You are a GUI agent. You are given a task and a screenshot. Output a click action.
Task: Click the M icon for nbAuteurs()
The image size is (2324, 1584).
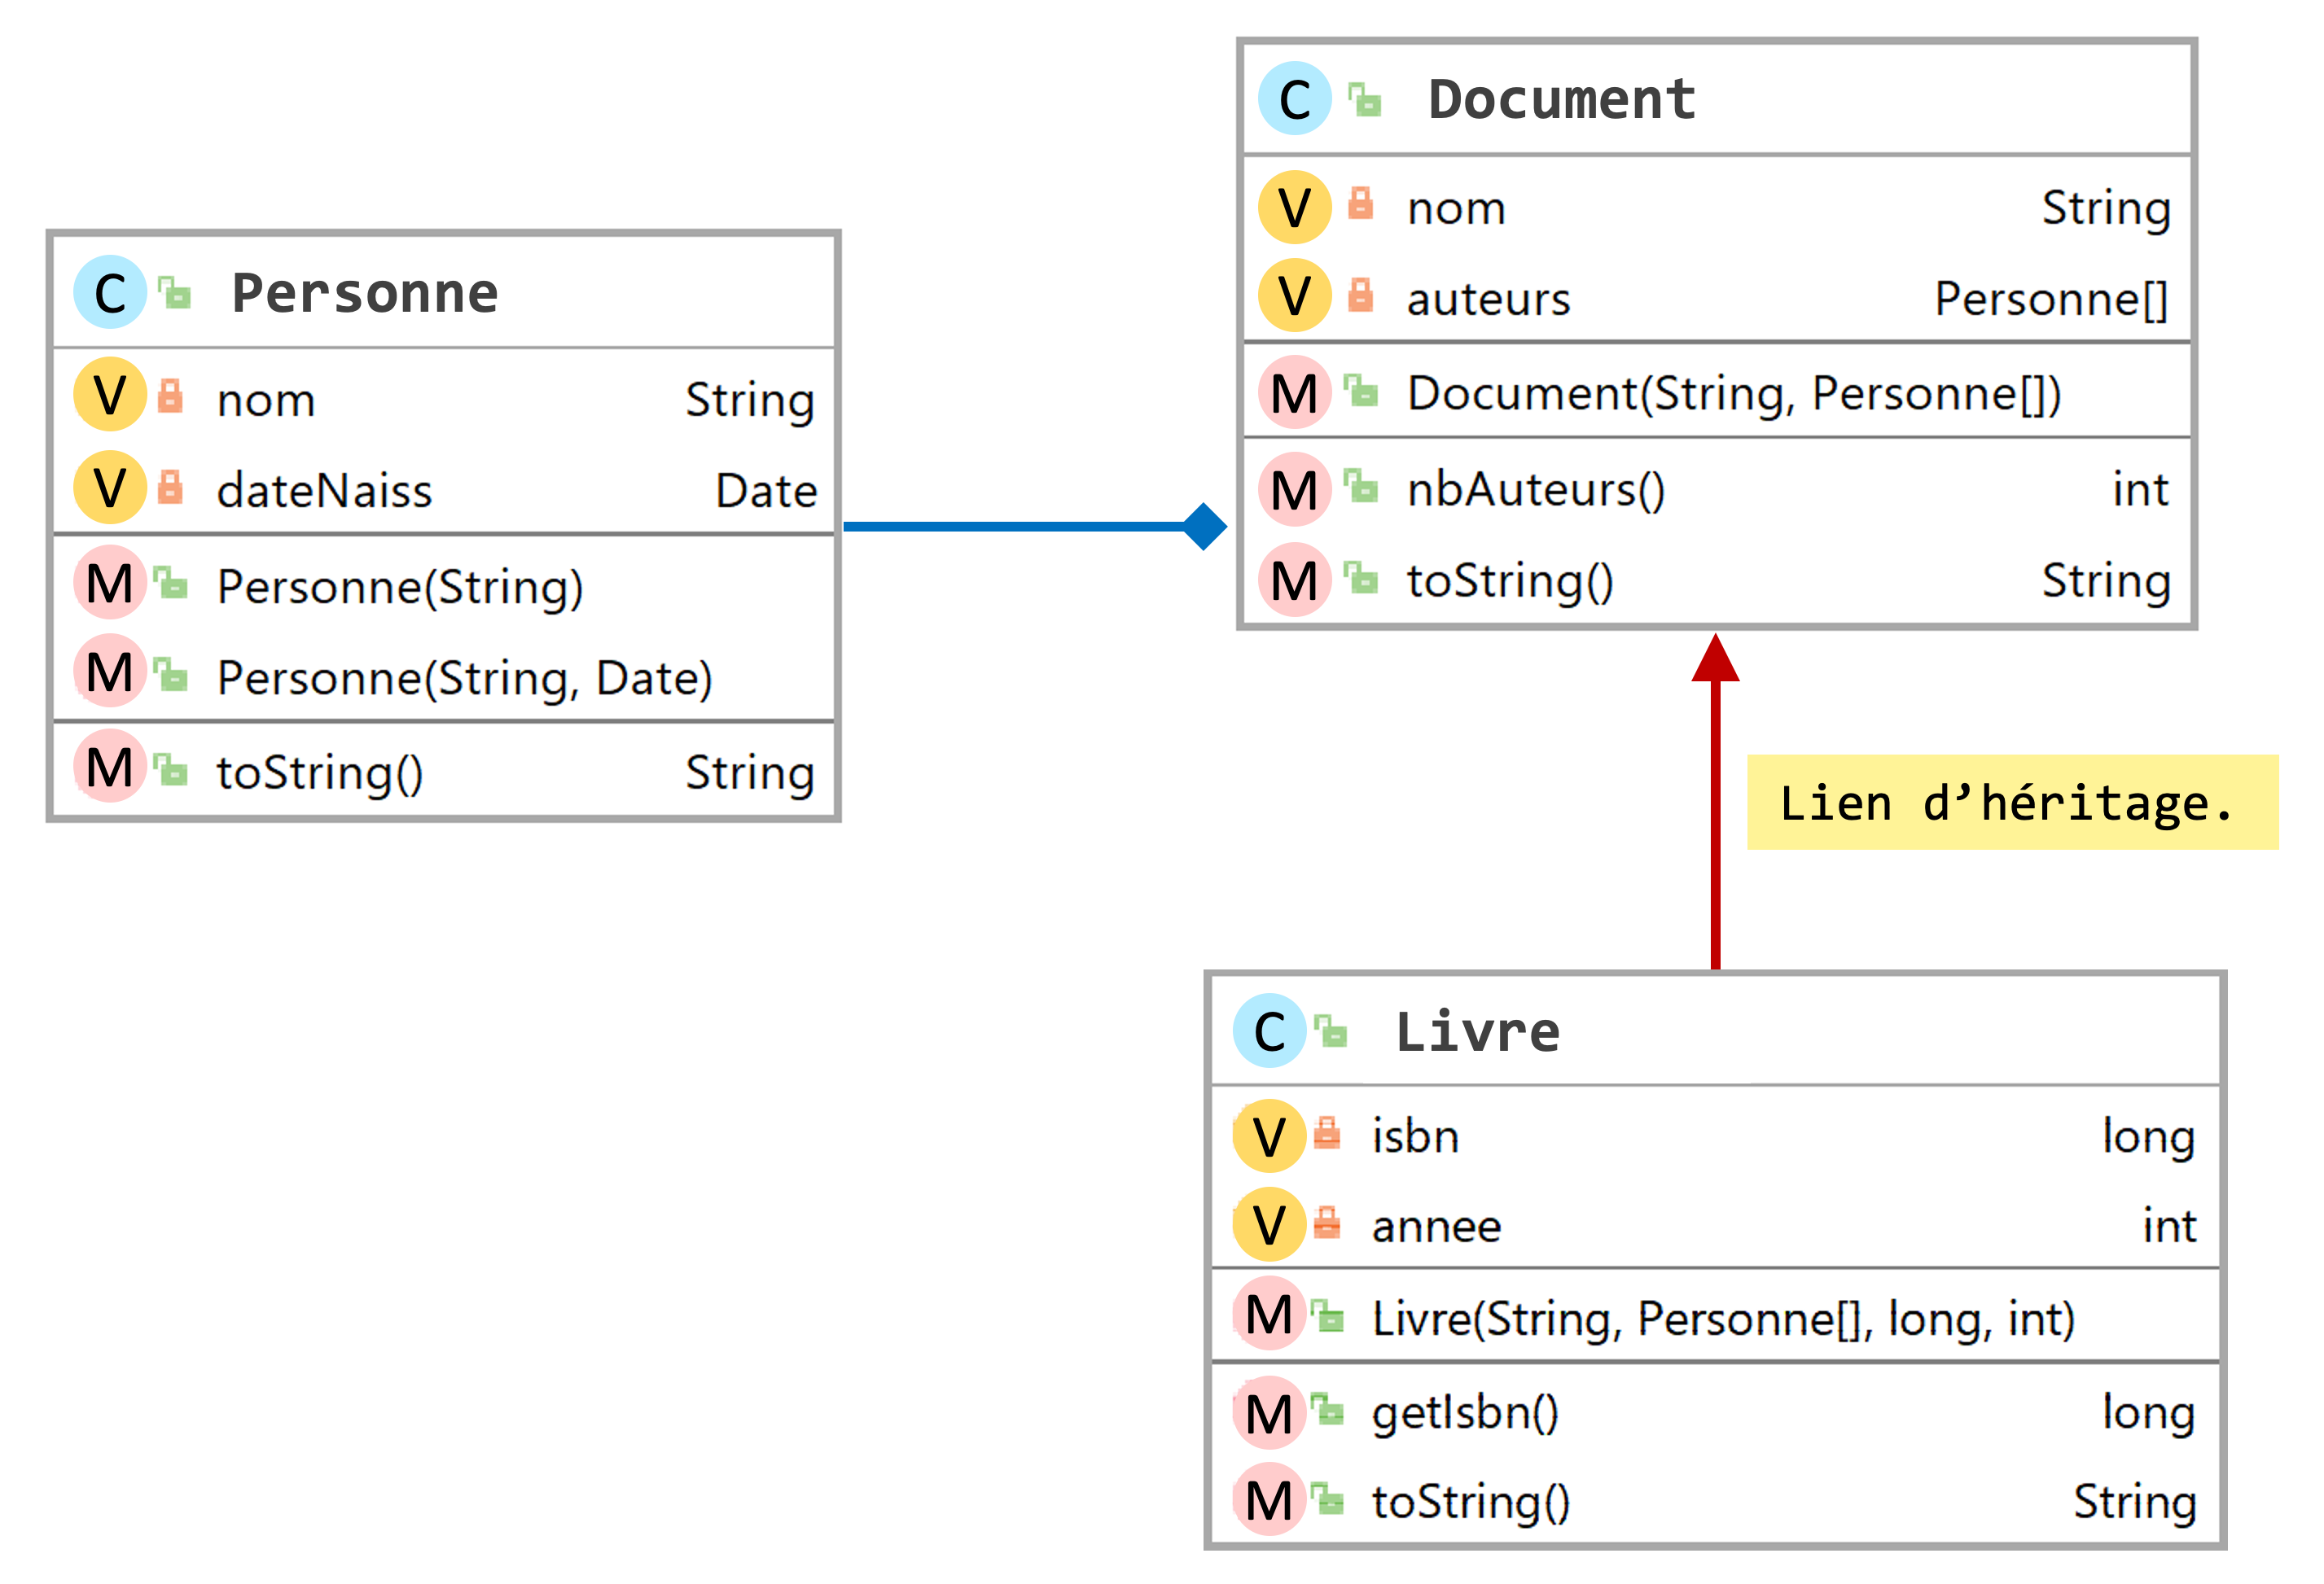coord(1295,488)
